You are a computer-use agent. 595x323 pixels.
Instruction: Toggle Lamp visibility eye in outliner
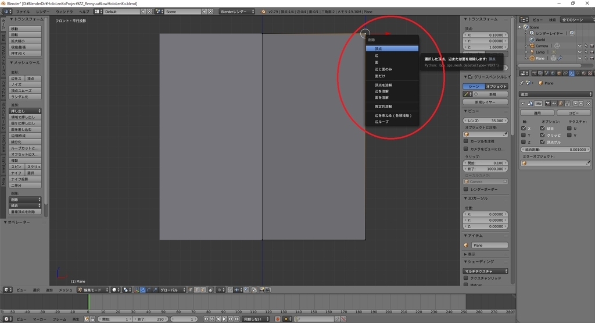coord(579,52)
